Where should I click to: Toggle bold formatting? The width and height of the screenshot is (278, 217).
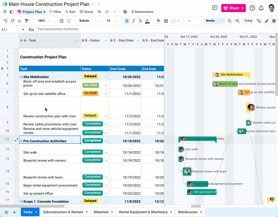point(127,21)
